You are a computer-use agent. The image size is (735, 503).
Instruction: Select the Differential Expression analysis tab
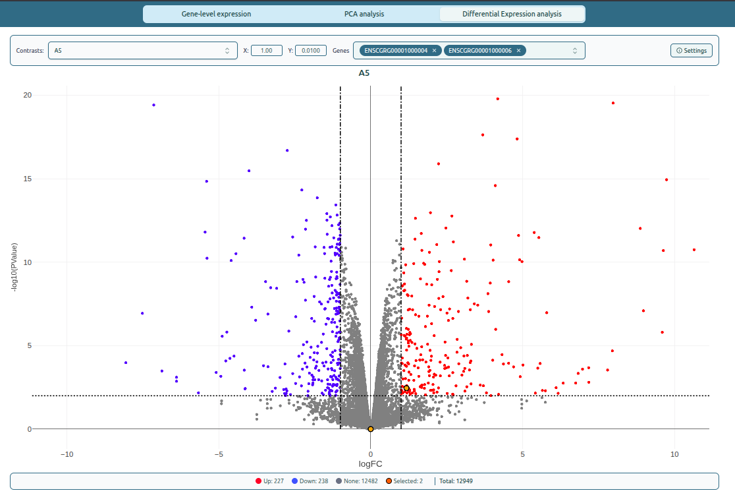point(512,14)
